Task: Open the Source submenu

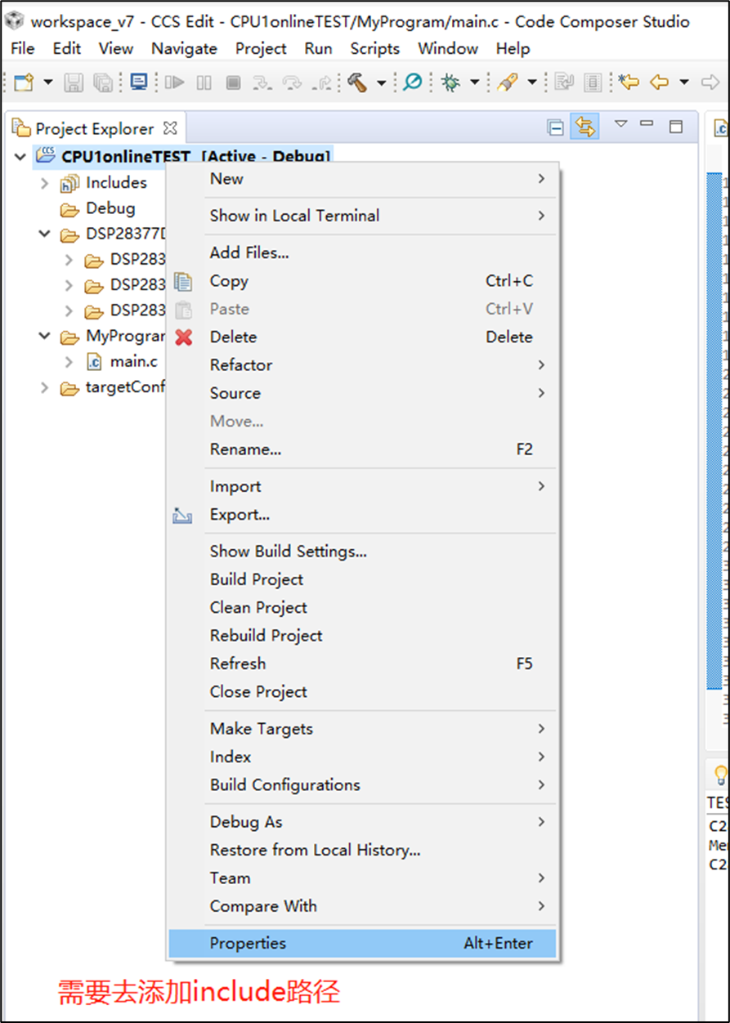Action: (x=363, y=393)
